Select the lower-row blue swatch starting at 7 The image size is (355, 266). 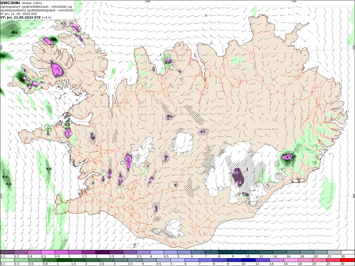(x=206, y=260)
